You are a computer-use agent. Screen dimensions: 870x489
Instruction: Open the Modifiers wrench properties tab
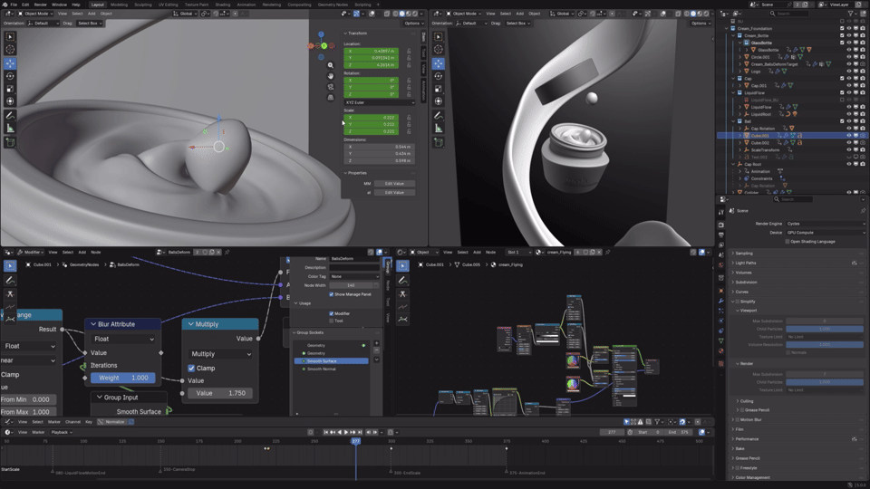point(720,301)
